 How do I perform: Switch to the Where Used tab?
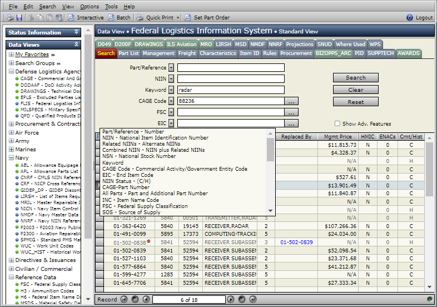click(350, 44)
